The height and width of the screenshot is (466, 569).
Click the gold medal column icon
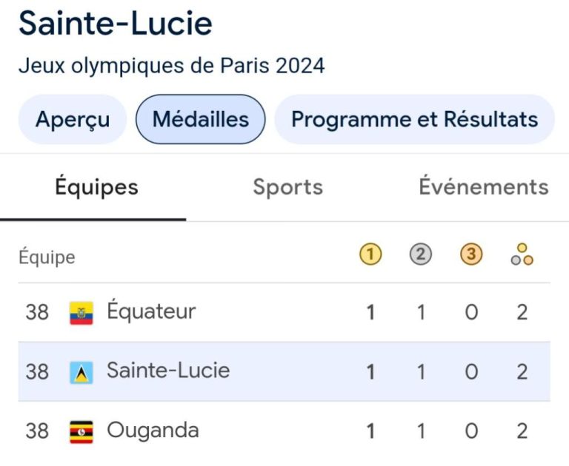[370, 254]
